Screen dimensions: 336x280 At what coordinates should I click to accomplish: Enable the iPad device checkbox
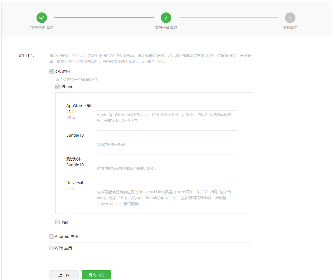58,222
